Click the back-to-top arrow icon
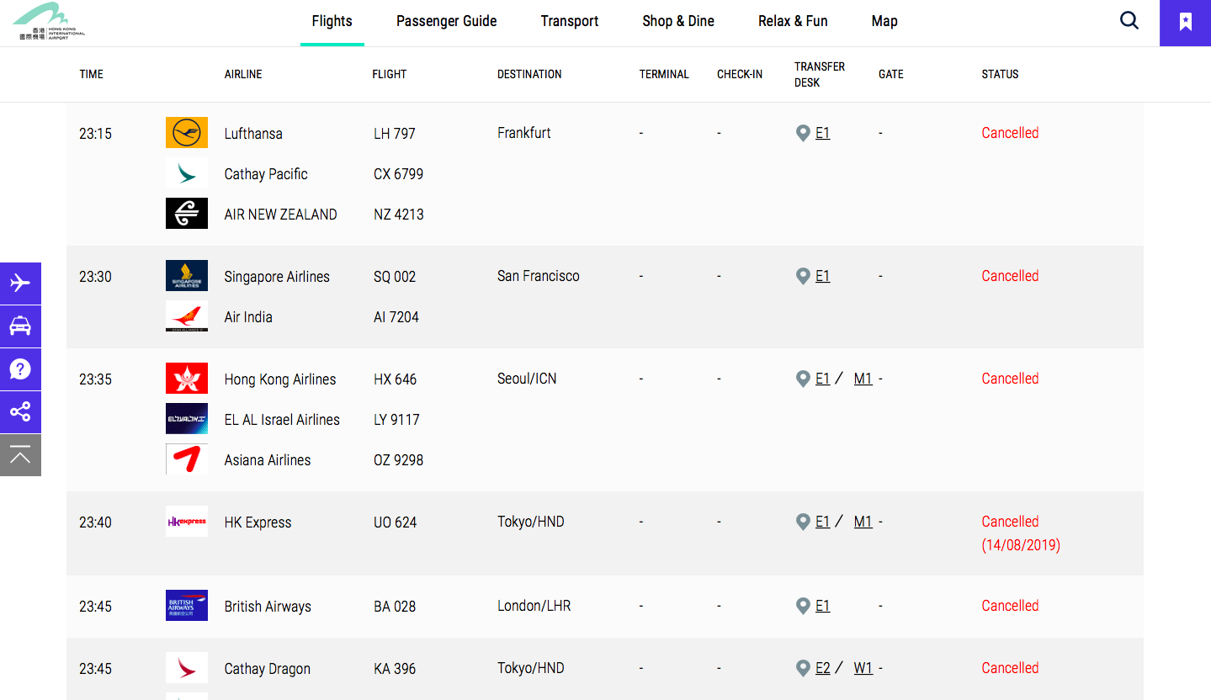The width and height of the screenshot is (1211, 700). click(20, 455)
